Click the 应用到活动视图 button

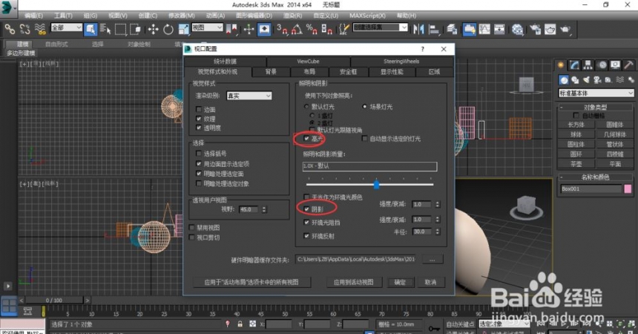(x=354, y=282)
